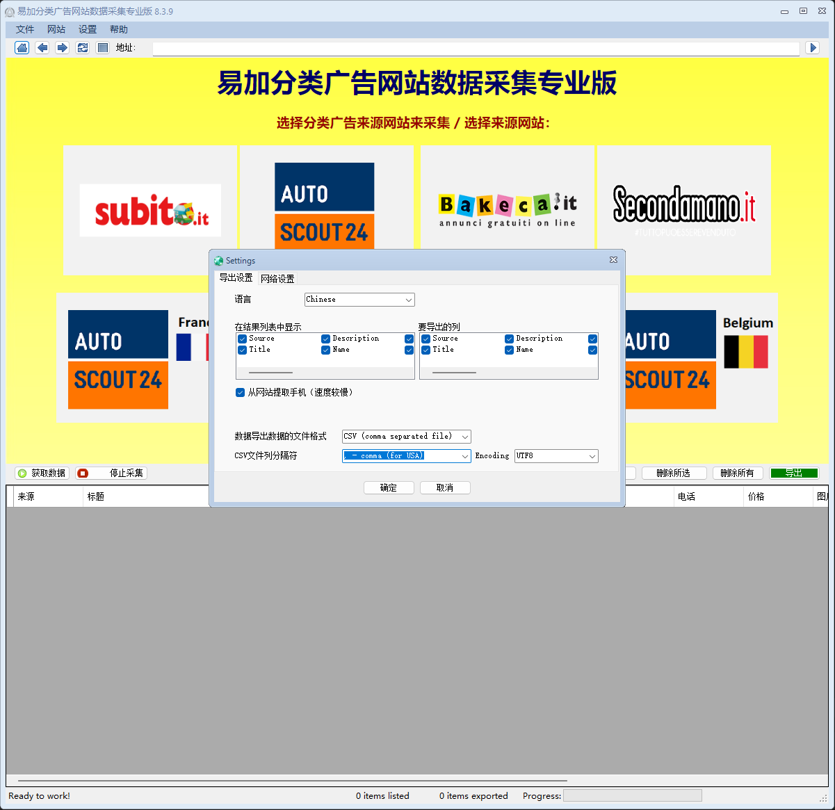The image size is (835, 810).
Task: Open the 帮助 menu
Action: pos(119,29)
